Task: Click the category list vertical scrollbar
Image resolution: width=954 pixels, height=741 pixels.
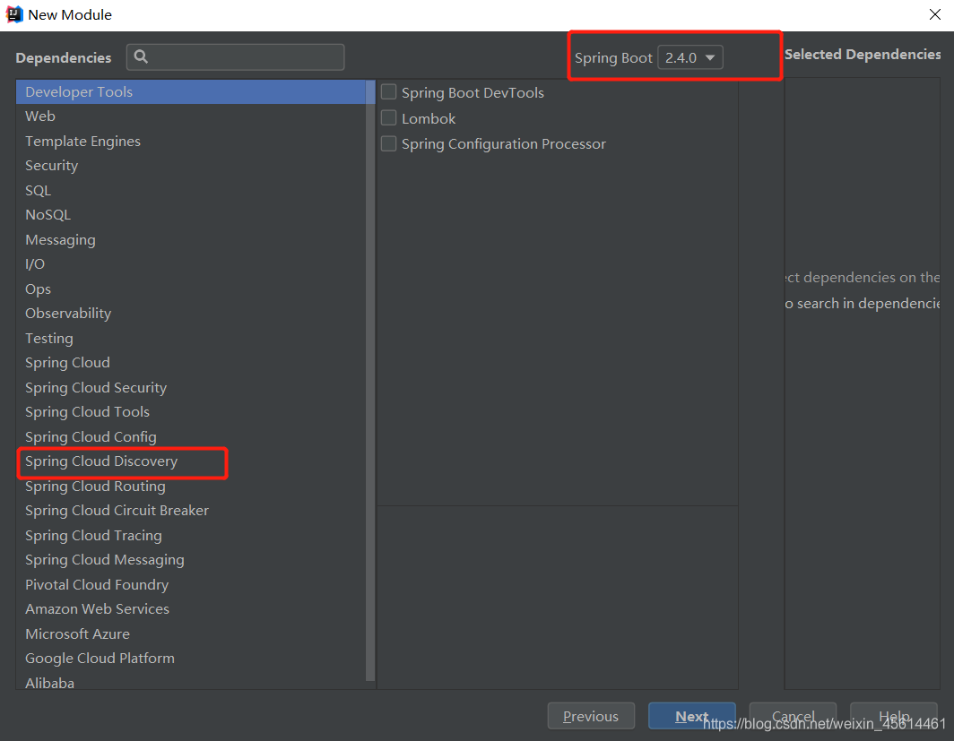Action: [370, 380]
